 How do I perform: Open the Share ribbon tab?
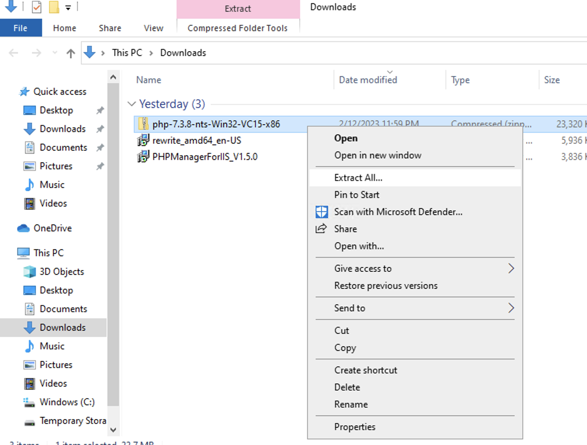110,28
